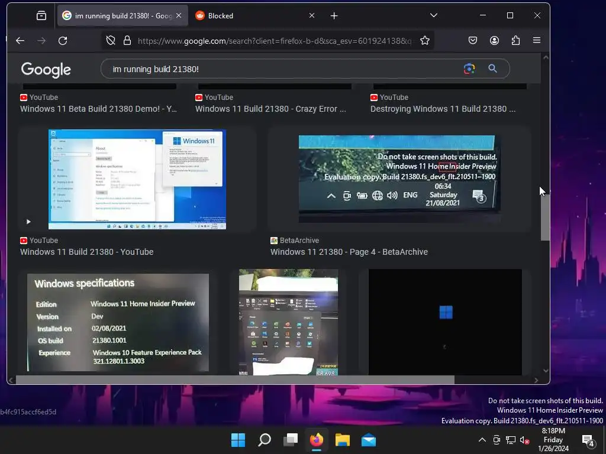Open 'Windows 11 Build 21380 - Crazy Error' result
606x454 pixels.
pyautogui.click(x=270, y=109)
